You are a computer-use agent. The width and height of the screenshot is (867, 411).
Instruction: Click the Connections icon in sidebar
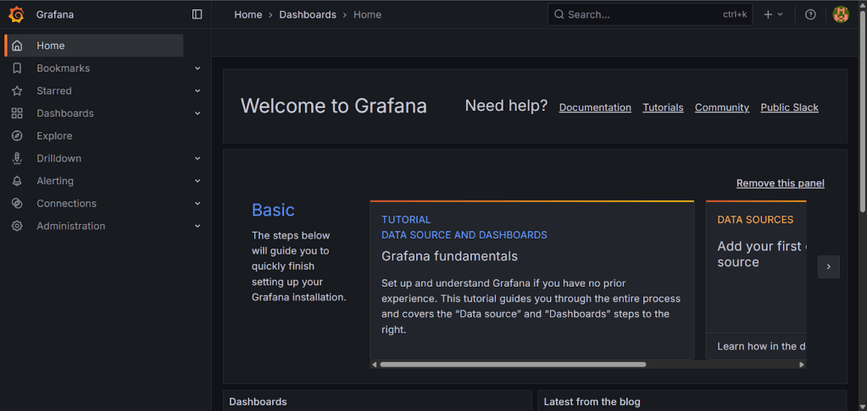click(x=17, y=204)
